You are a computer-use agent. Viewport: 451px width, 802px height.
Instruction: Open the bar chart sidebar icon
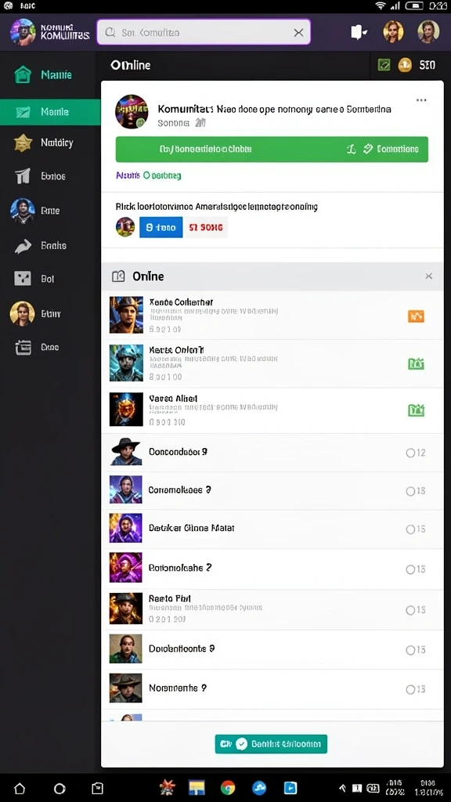pos(22,176)
